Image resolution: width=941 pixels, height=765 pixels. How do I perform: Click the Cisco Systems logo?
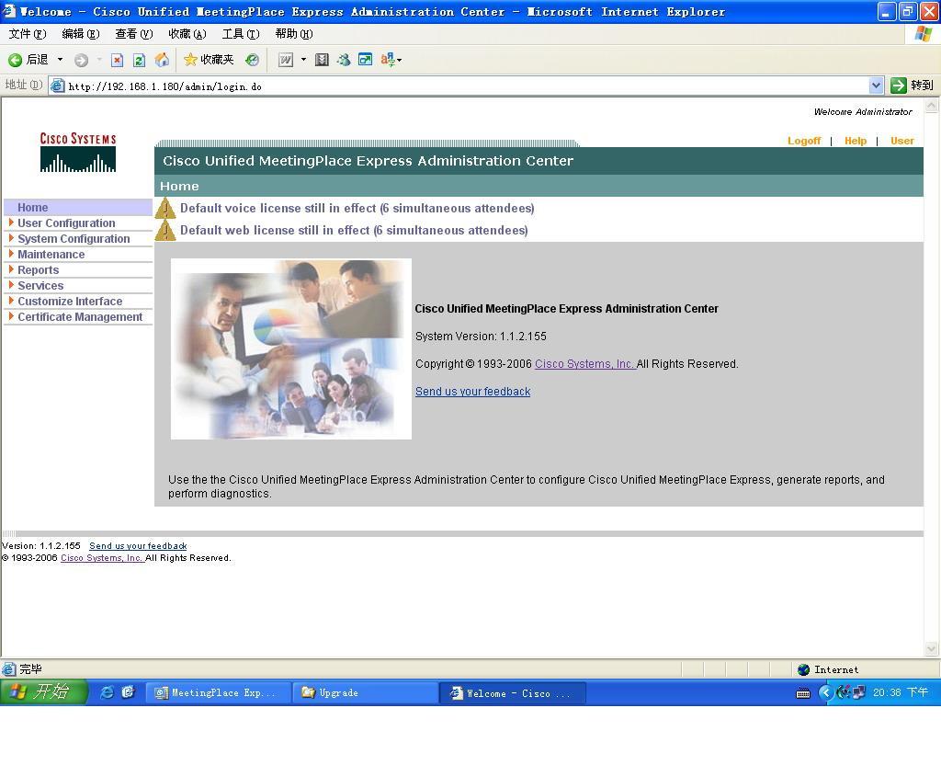pyautogui.click(x=78, y=152)
